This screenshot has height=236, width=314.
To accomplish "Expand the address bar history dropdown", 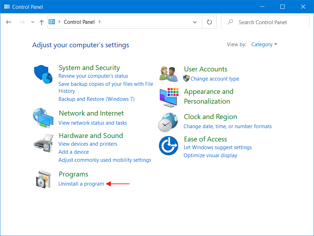I will [x=195, y=22].
